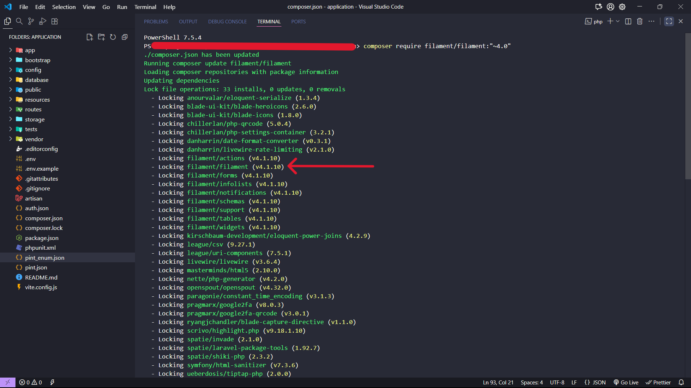691x388 pixels.
Task: Click the New File icon in Explorer
Action: click(90, 37)
